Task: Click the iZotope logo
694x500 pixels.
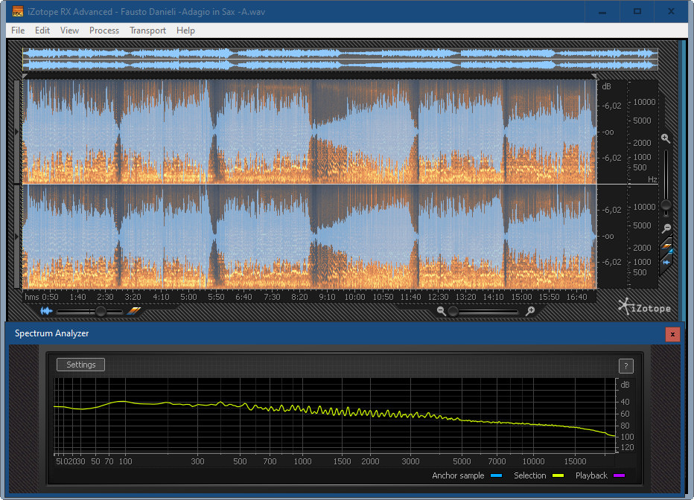Action: (644, 307)
